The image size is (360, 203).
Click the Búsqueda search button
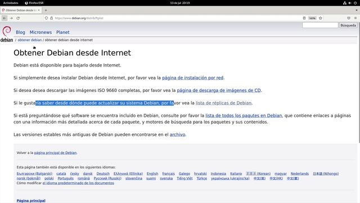point(348,25)
